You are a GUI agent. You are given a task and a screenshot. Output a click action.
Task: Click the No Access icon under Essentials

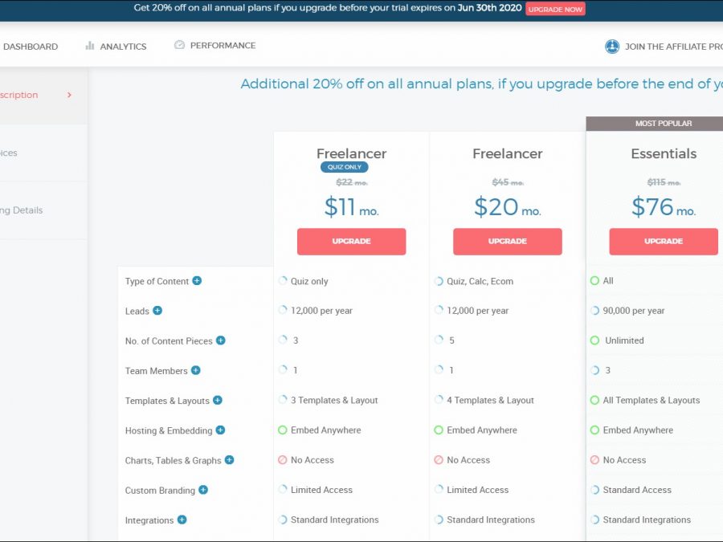tap(594, 460)
